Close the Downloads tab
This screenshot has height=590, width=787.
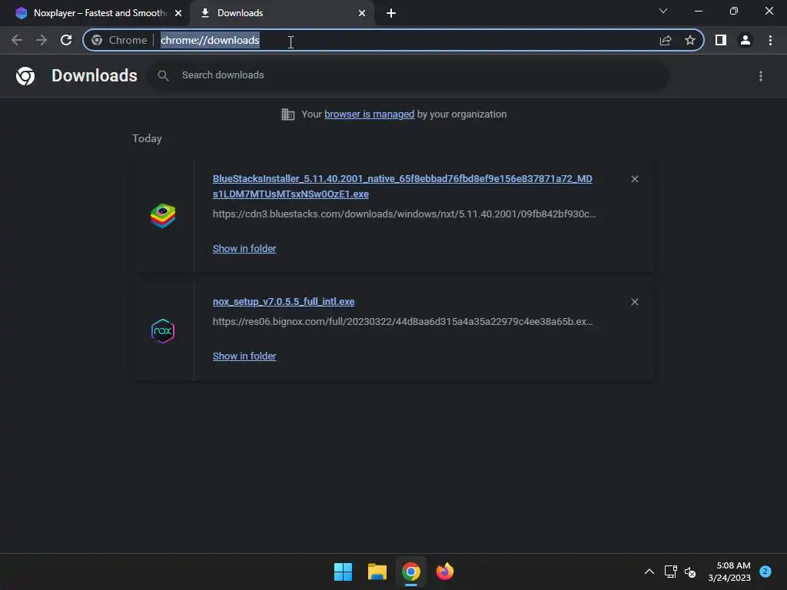pos(362,13)
